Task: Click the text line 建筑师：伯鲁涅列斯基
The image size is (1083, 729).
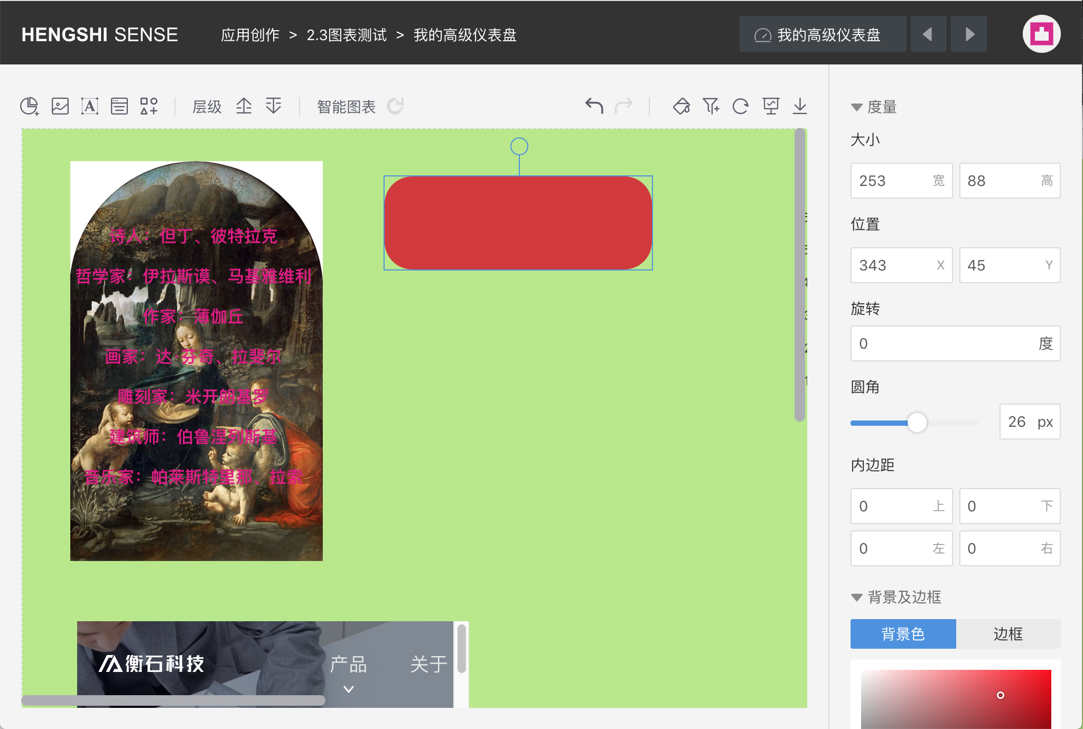Action: [193, 437]
